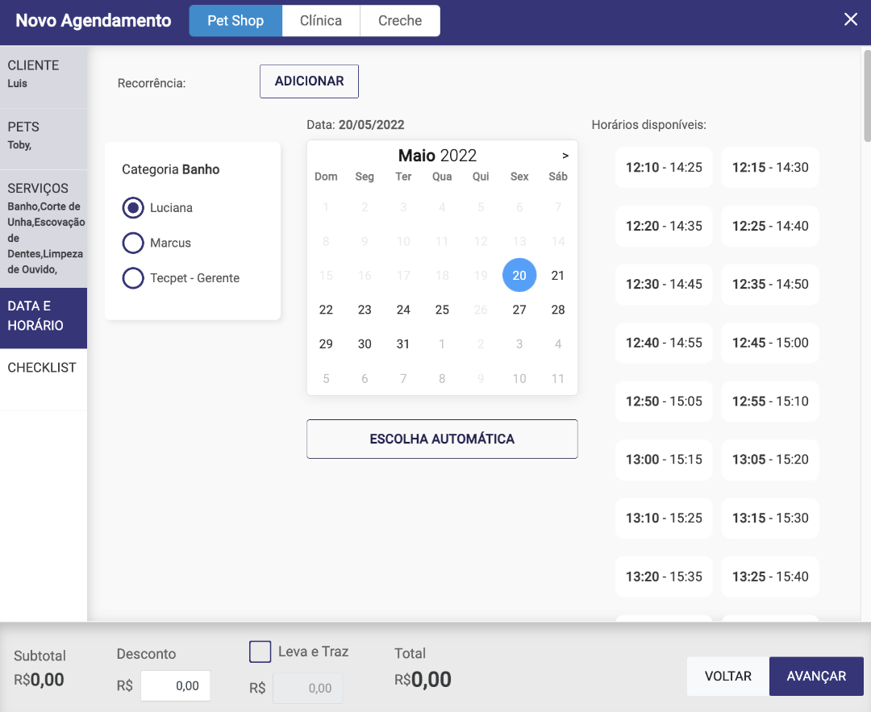Viewport: 871px width, 712px height.
Task: Choose Tecpet - Gerente radio option
Action: pyautogui.click(x=133, y=278)
